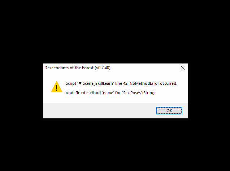Click the "undefined method" text line
230x171 pixels.
110,93
